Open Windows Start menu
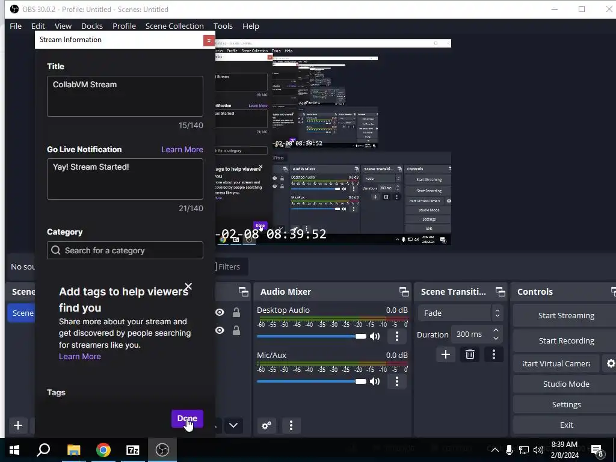This screenshot has height=462, width=616. pos(14,450)
